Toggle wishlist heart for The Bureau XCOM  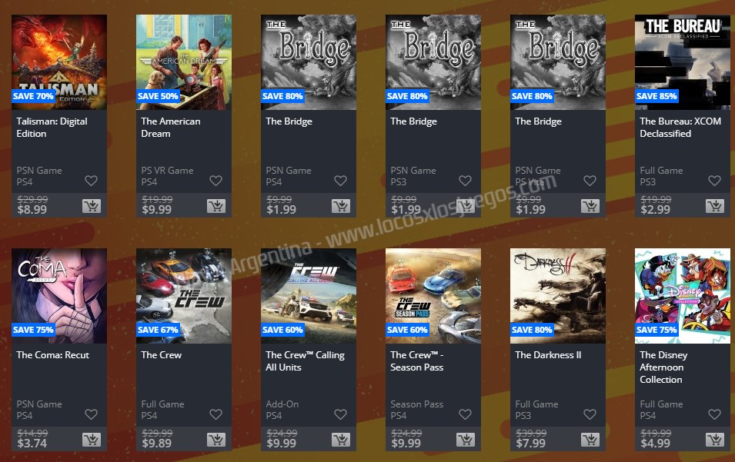tap(714, 180)
